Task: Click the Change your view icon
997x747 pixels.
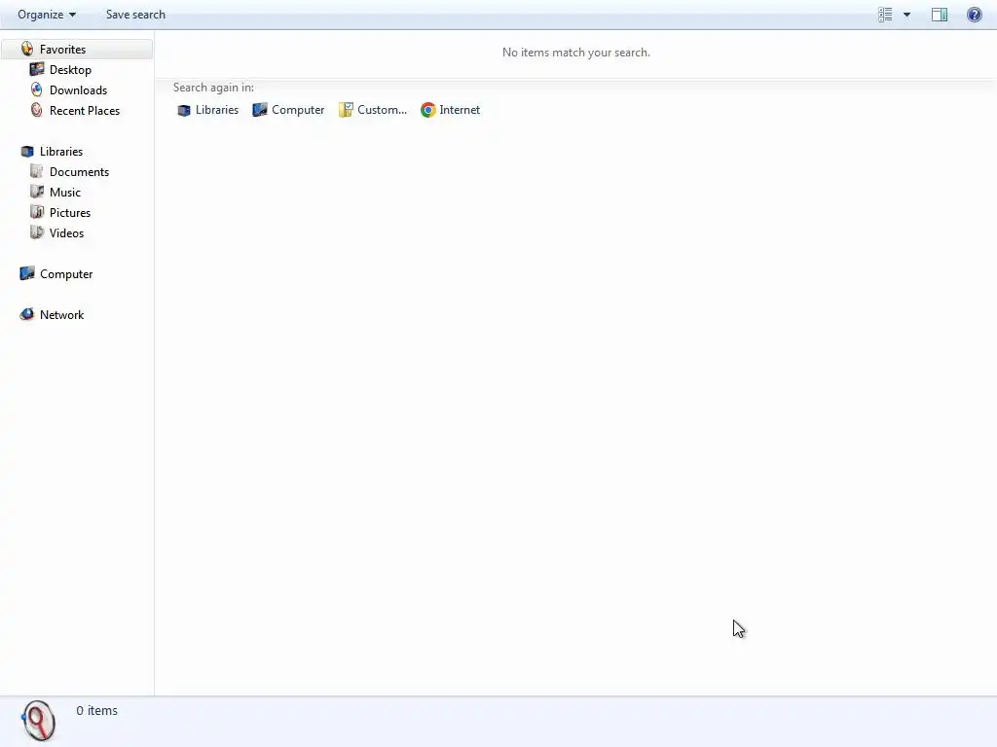Action: 885,14
